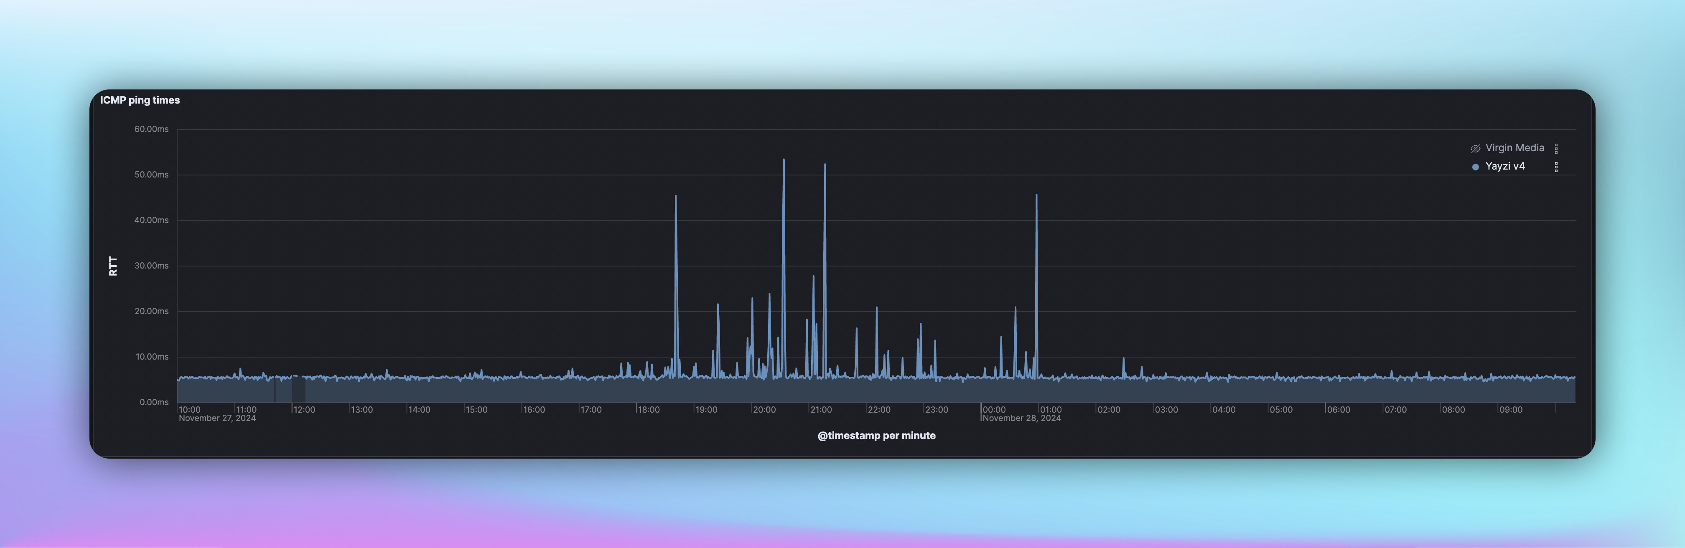This screenshot has height=548, width=1685.
Task: Click the 22:00 time axis label
Action: point(878,410)
